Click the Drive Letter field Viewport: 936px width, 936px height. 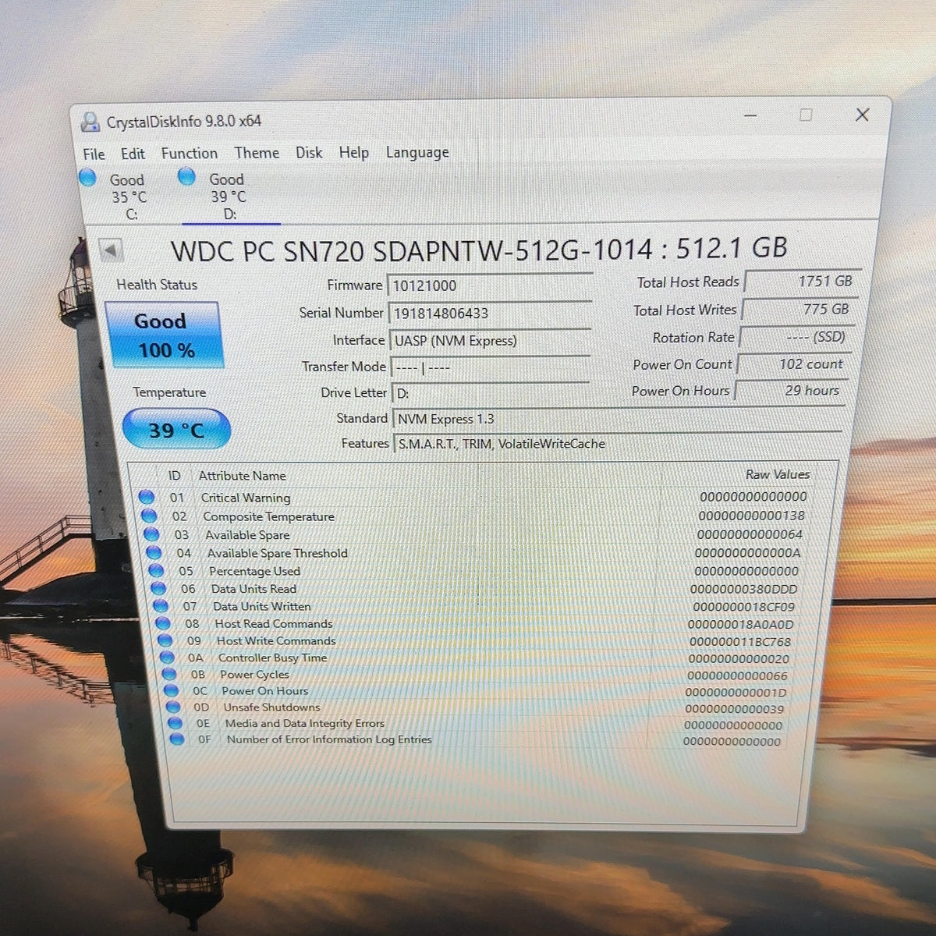(x=490, y=393)
